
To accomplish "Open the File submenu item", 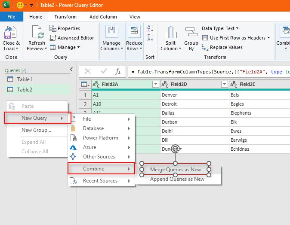I will click(x=102, y=119).
